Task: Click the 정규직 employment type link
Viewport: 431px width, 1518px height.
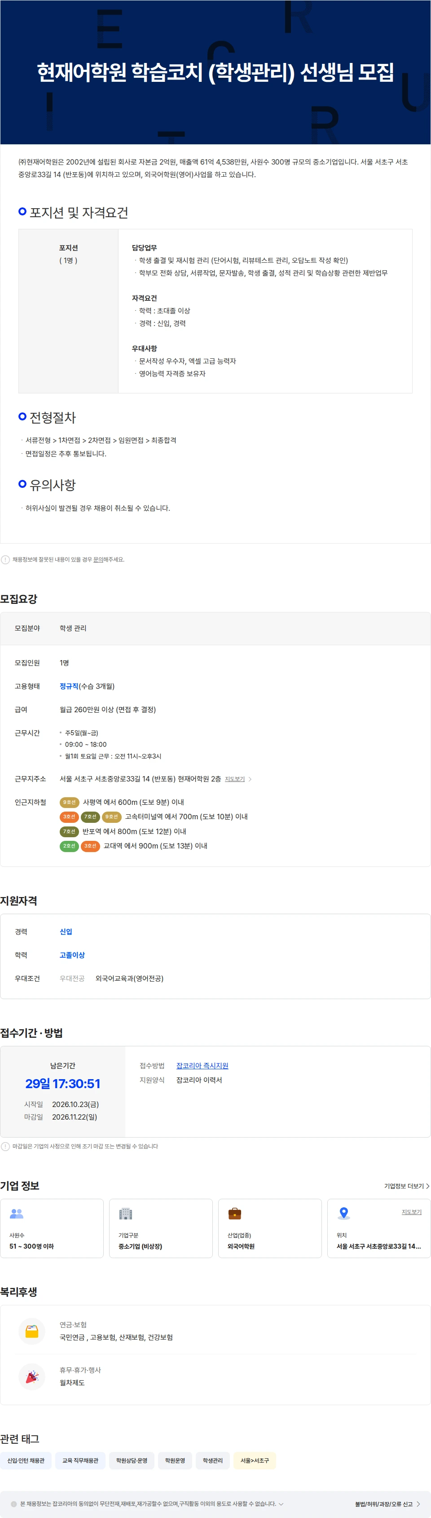Action: (69, 687)
